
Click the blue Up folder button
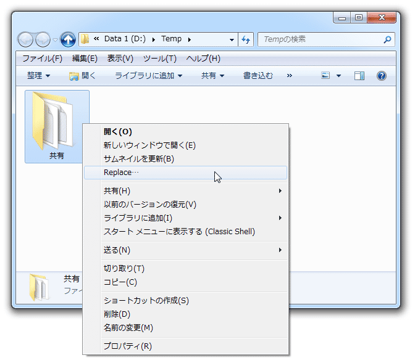(x=68, y=39)
